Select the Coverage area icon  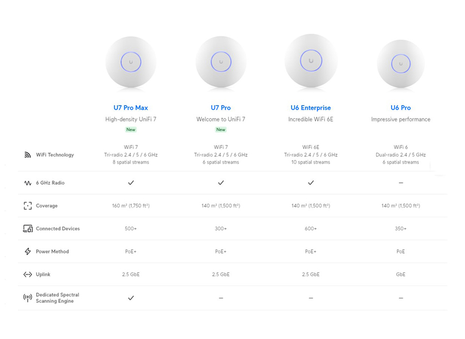click(x=28, y=205)
